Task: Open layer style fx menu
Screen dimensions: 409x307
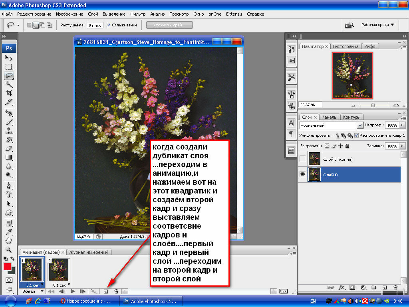Action: click(x=341, y=287)
